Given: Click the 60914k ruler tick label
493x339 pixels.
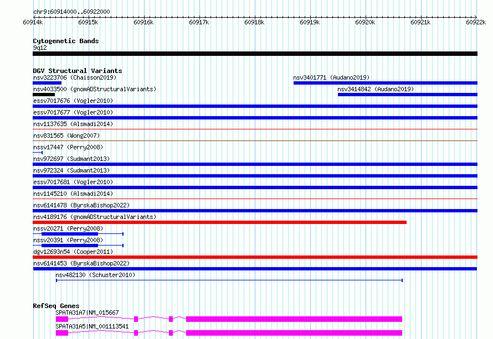Looking at the screenshot, I should (x=33, y=22).
